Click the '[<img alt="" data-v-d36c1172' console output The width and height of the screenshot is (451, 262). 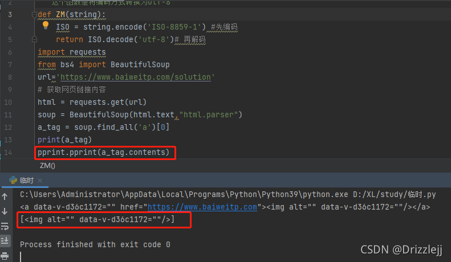coord(97,219)
